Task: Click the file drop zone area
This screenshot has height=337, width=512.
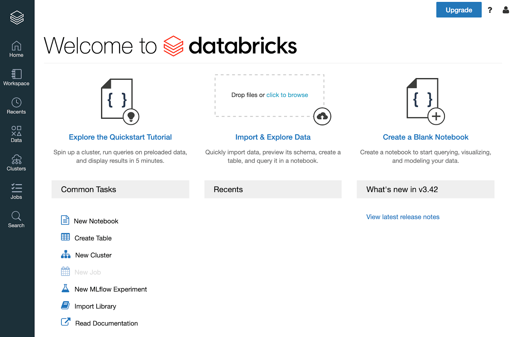Action: point(243,106)
